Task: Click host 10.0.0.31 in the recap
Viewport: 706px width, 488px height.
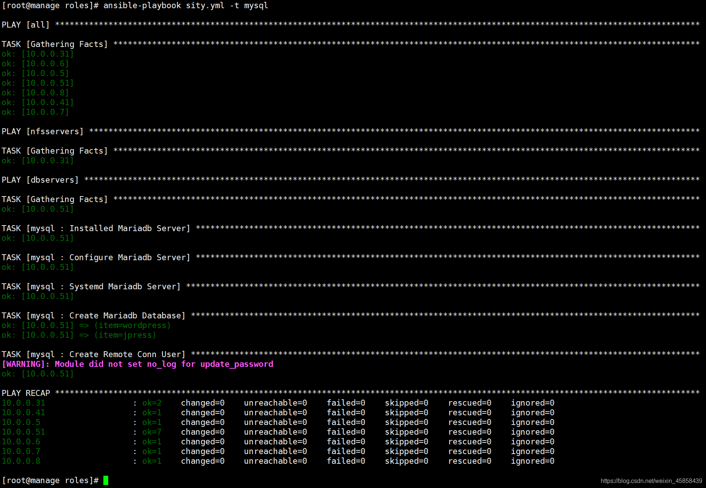Action: [x=23, y=403]
